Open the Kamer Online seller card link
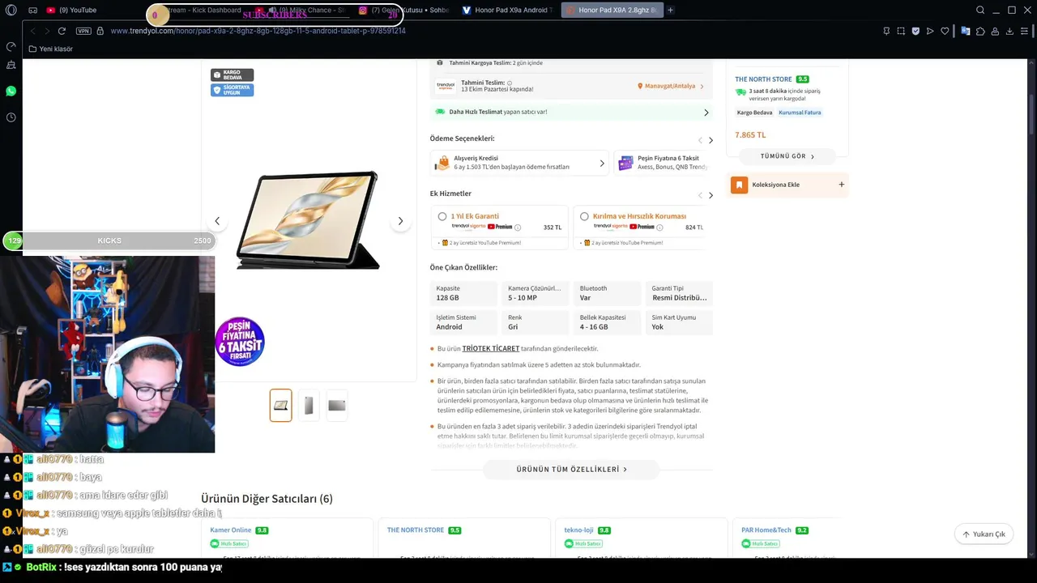This screenshot has height=583, width=1037. [231, 530]
